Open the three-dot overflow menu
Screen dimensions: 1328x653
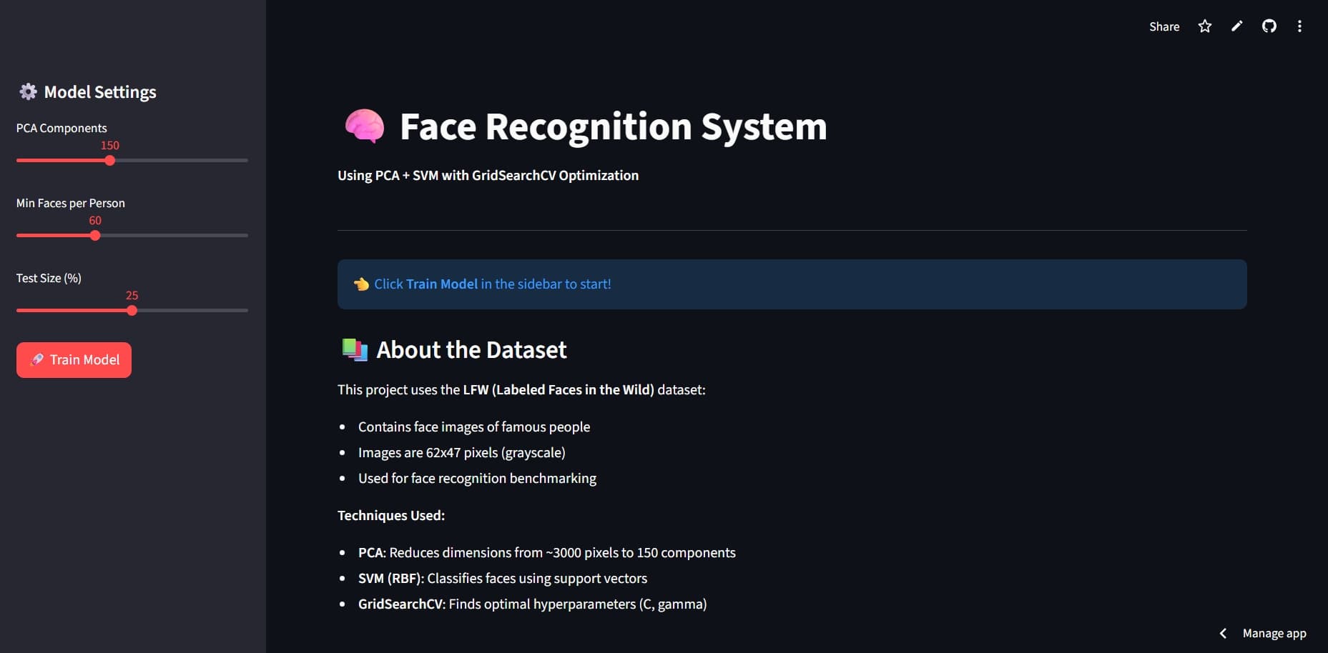[1300, 26]
